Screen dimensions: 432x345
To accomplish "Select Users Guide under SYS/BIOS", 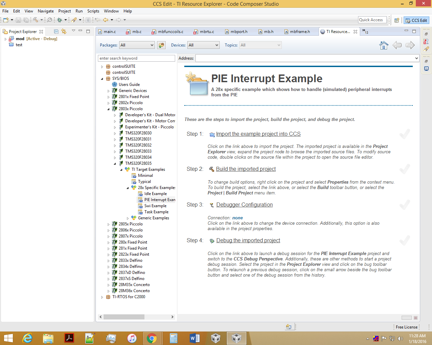I will pos(129,85).
